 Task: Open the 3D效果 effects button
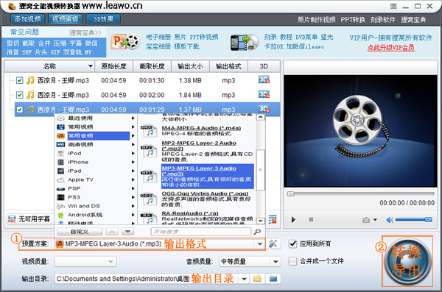tap(103, 19)
